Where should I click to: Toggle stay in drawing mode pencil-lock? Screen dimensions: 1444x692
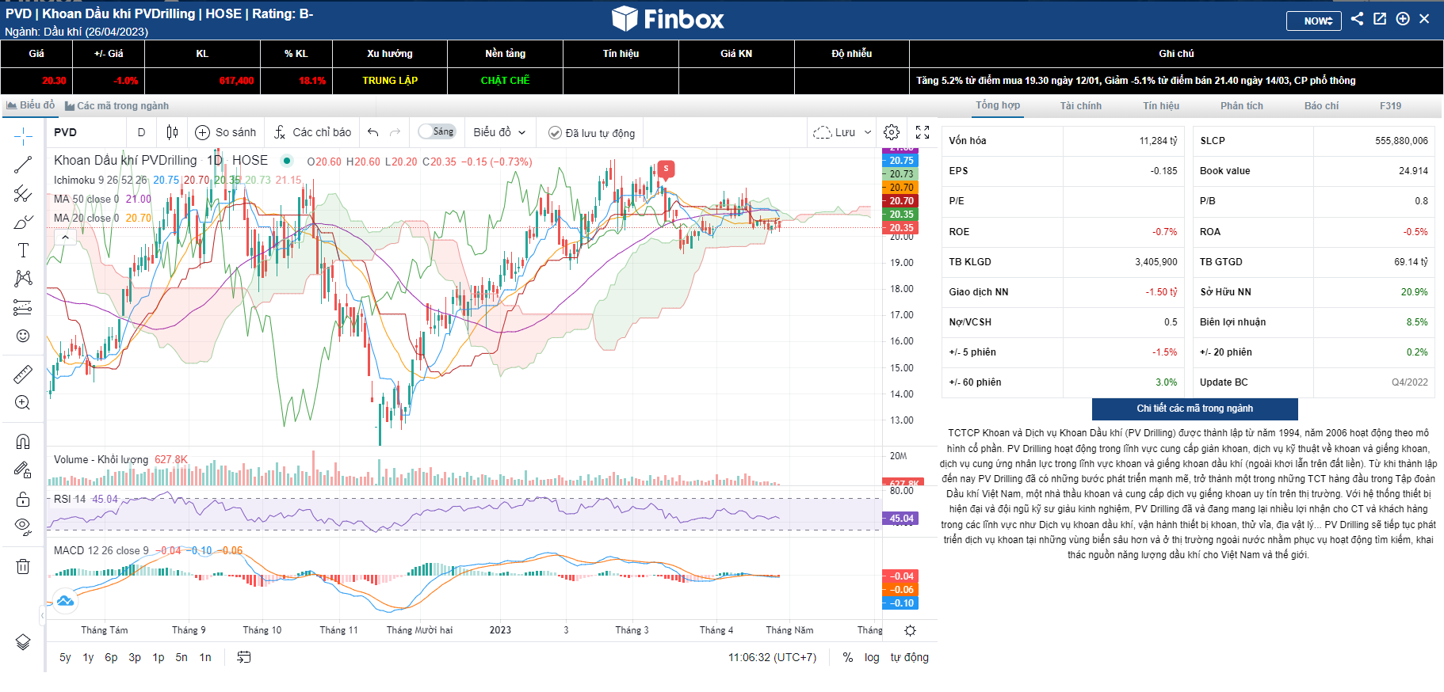pos(23,470)
